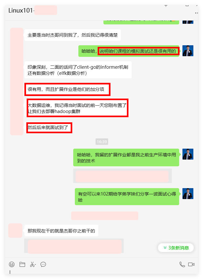The height and width of the screenshot is (279, 203).
Task: Select the 然后后来就面试到了 message bubble
Action: click(x=48, y=127)
